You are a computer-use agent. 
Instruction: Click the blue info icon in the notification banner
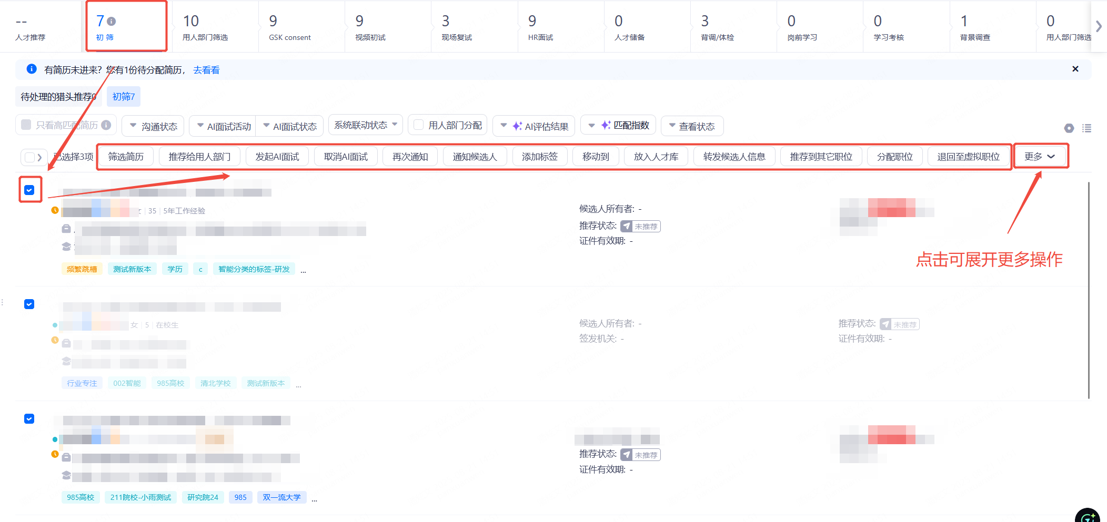click(x=32, y=69)
